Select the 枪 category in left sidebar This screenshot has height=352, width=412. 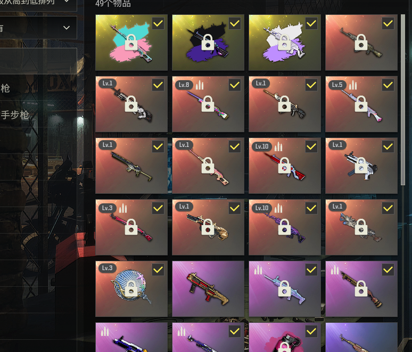[5, 88]
